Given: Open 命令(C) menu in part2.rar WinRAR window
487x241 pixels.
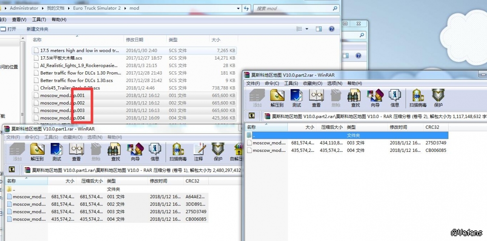Looking at the screenshot, I should pyautogui.click(x=272, y=83).
